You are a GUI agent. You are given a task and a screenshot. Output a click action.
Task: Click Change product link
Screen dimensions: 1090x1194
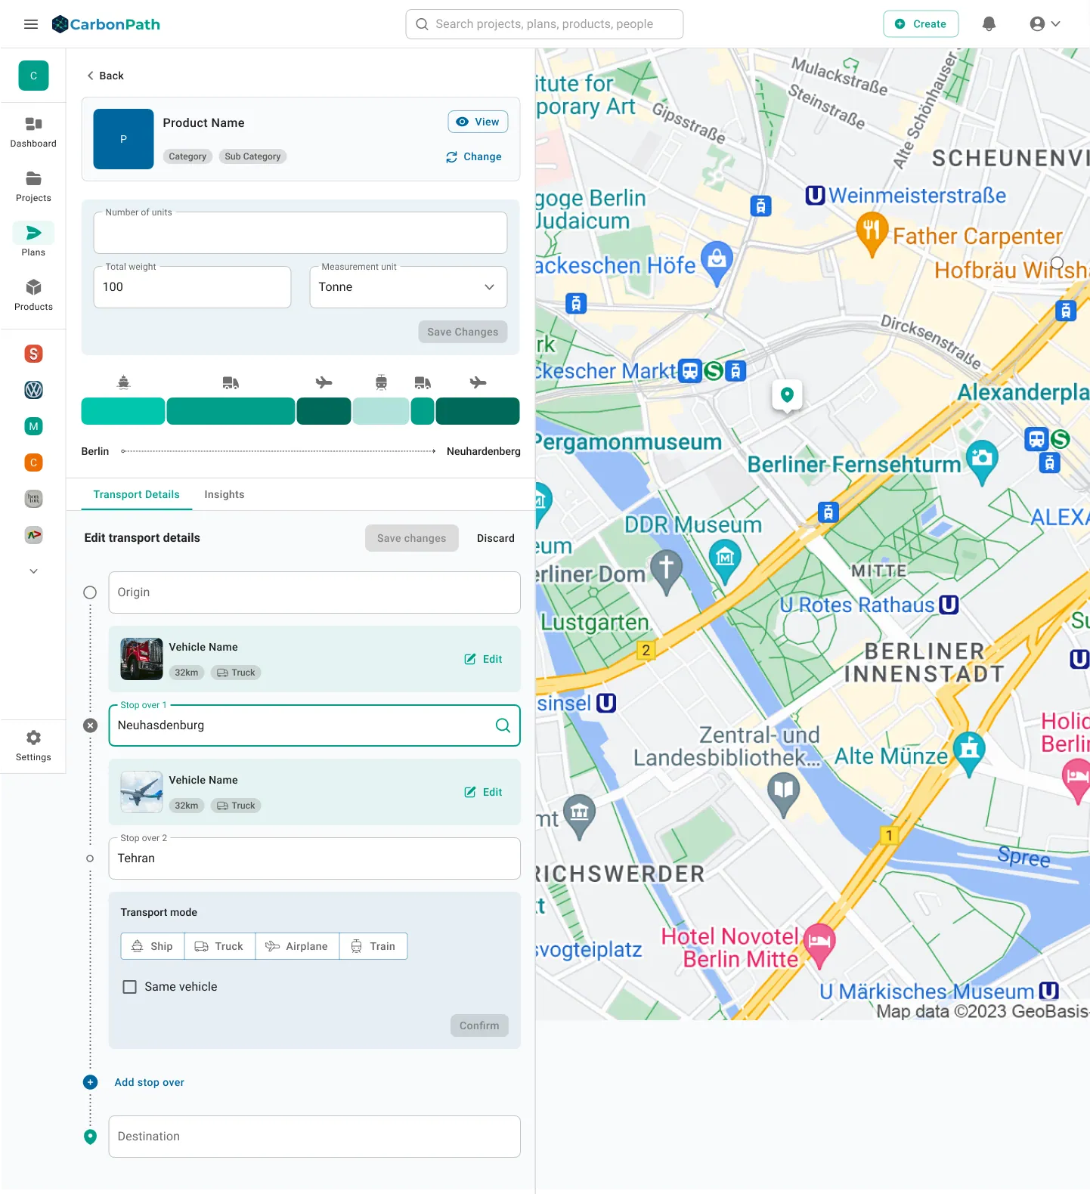tap(474, 156)
